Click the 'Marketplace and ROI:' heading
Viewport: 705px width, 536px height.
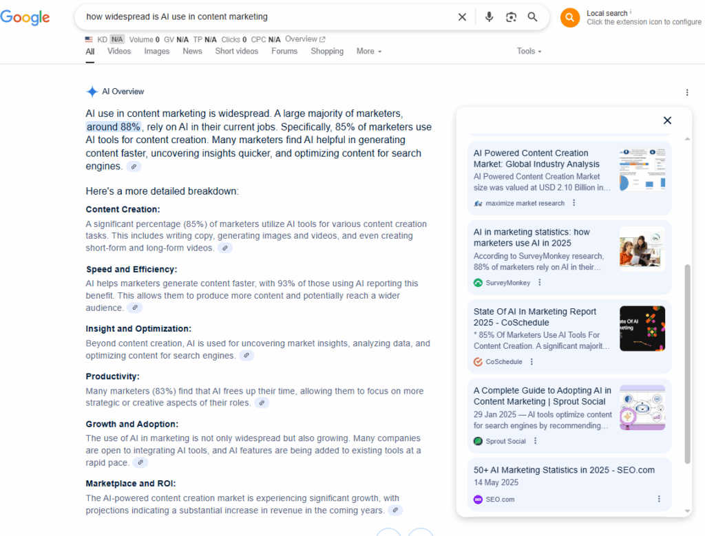130,484
